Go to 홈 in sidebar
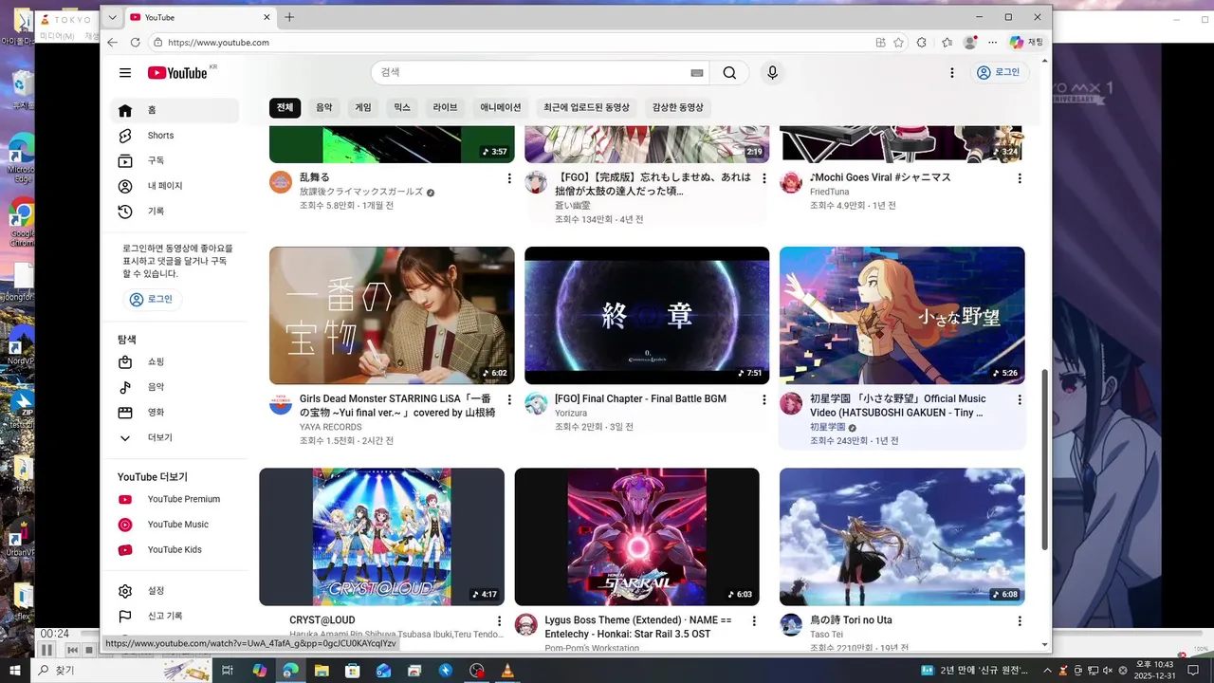Screen dimensions: 1214x683 (175, 110)
